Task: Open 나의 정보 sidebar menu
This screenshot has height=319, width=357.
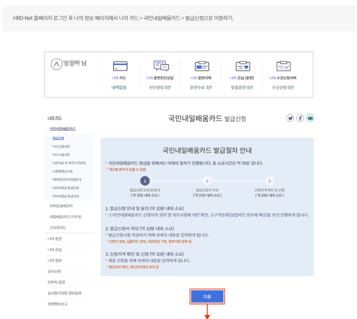Action: (x=55, y=261)
